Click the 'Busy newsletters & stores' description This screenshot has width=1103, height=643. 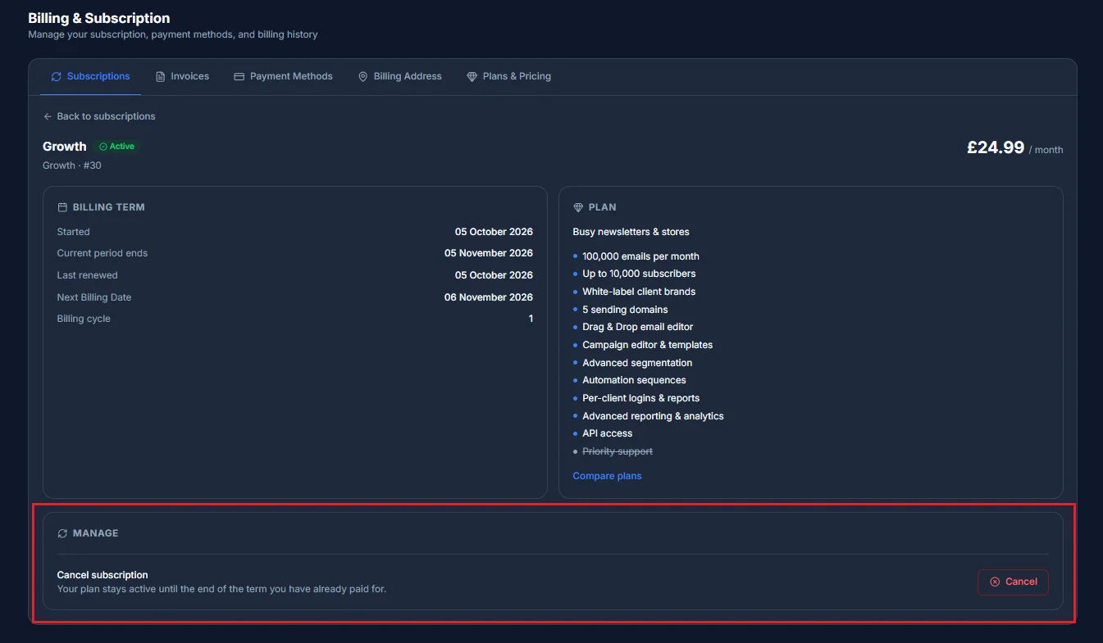coord(631,232)
